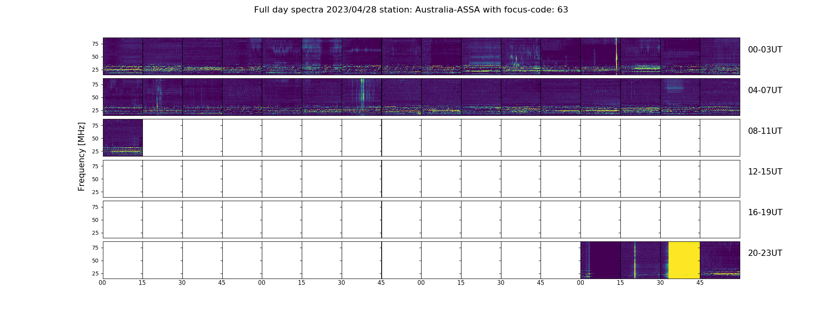The height and width of the screenshot is (313, 822).
Task: Click the 75 tick label of the 20-23UT row
Action: [x=95, y=248]
